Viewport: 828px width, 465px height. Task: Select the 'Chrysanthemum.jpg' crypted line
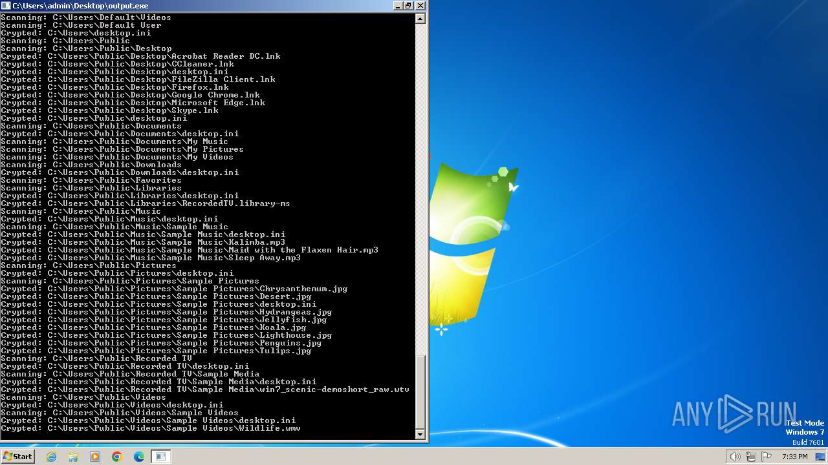174,289
